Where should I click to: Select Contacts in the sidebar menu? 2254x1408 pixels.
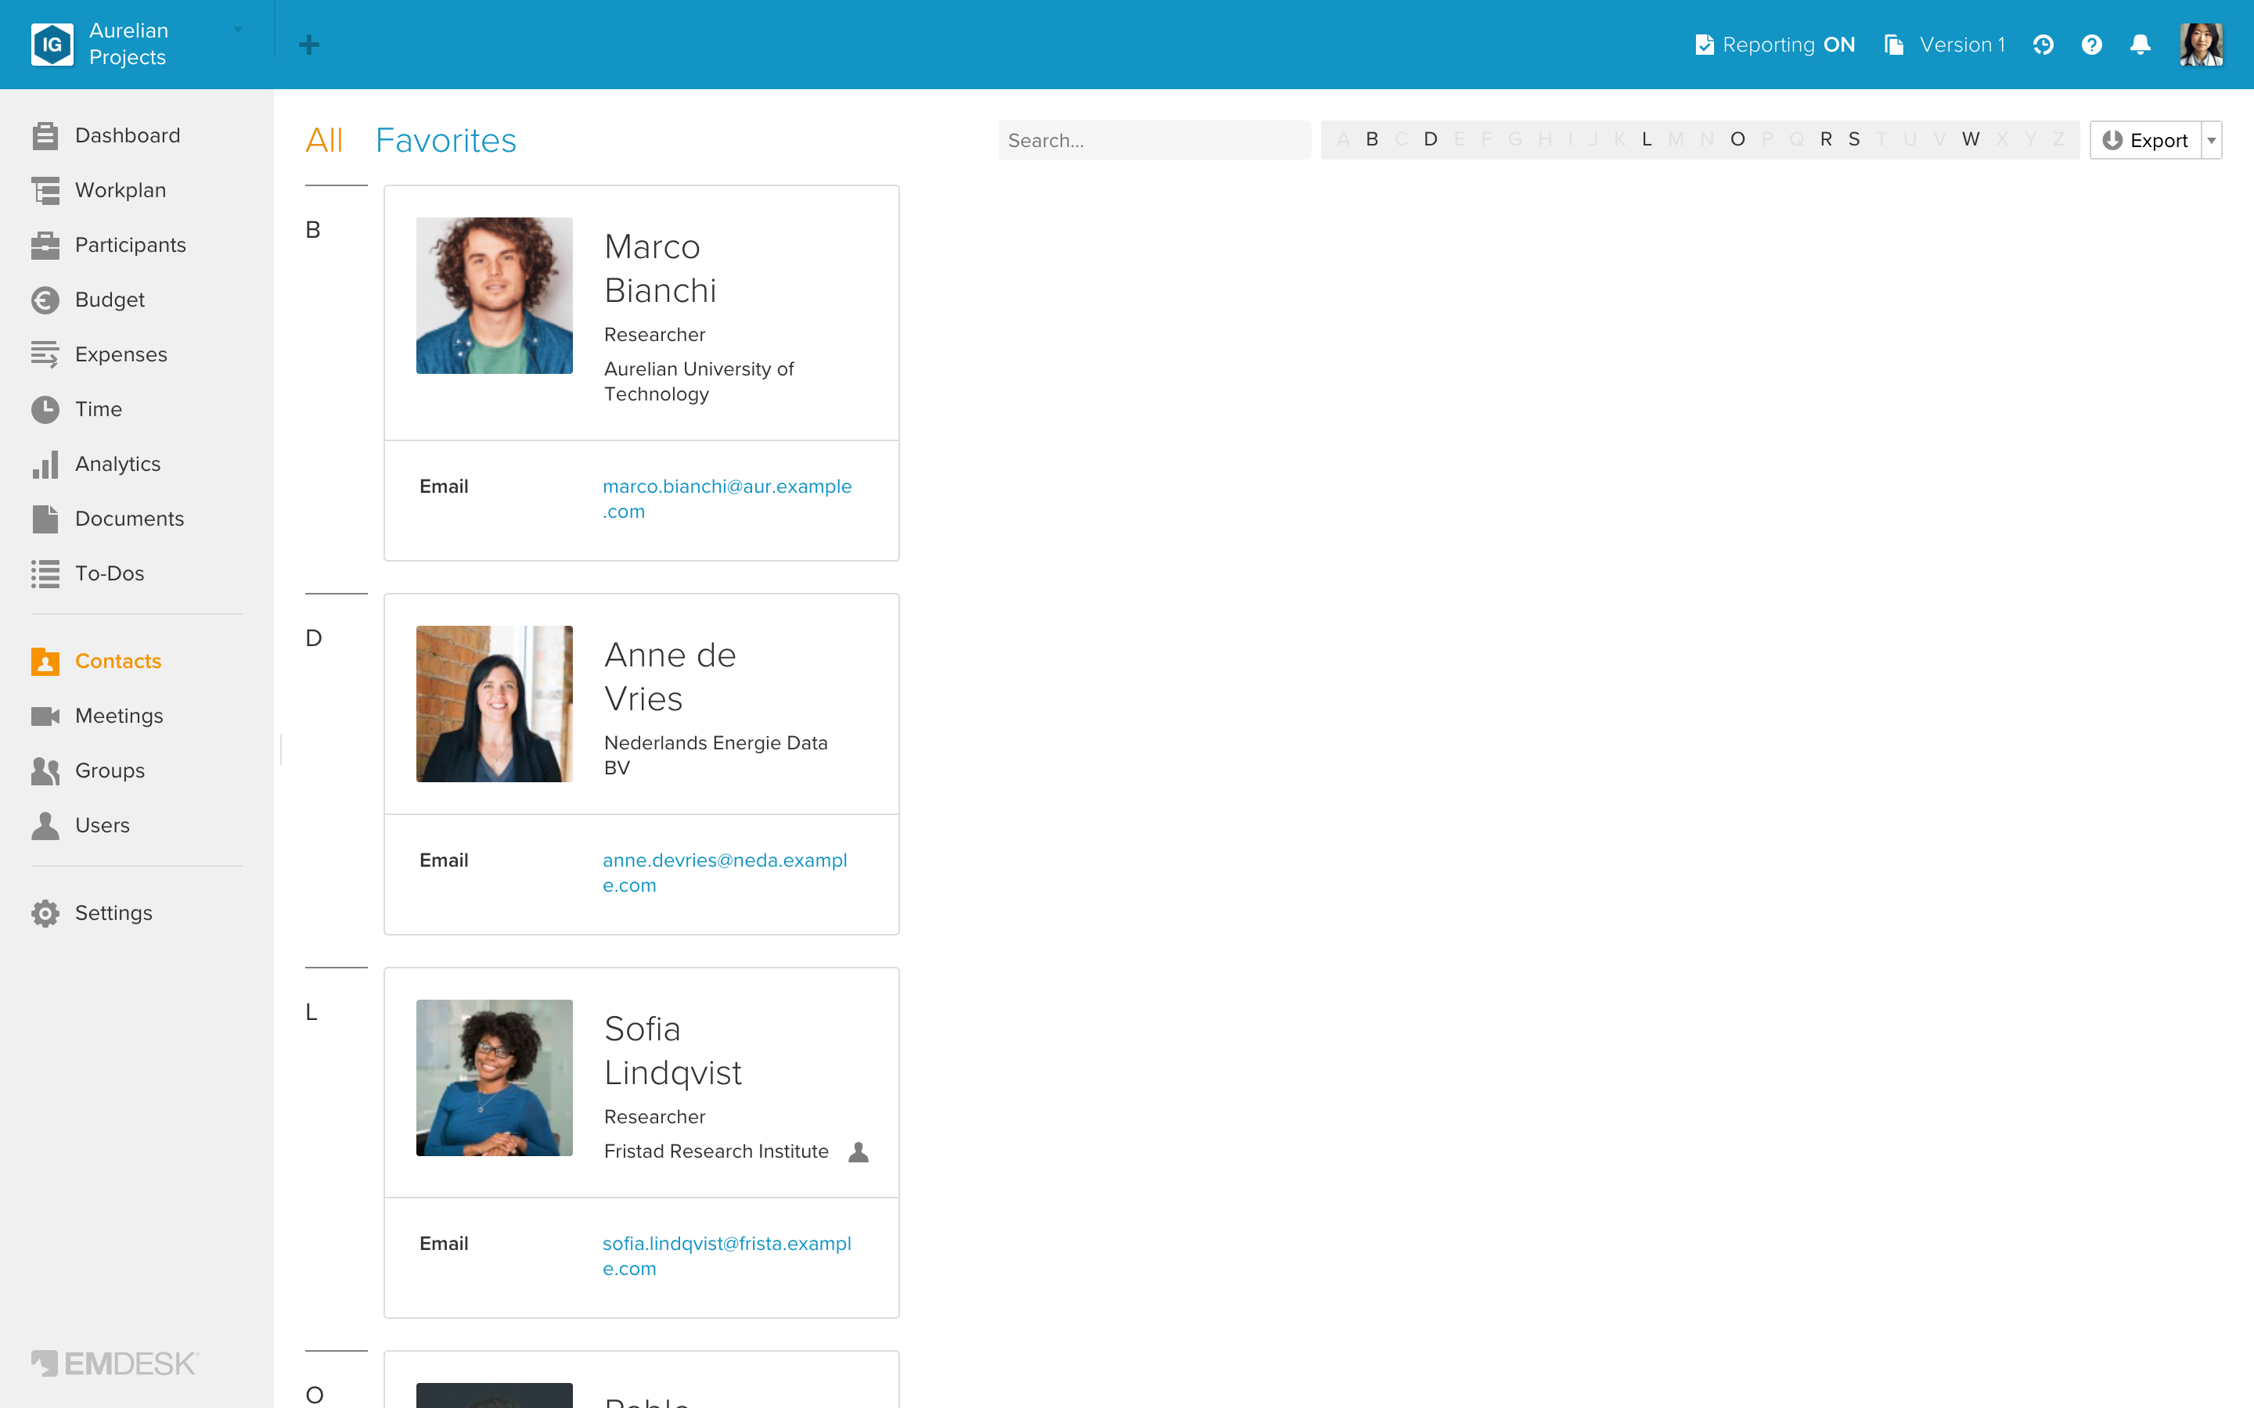click(97, 661)
